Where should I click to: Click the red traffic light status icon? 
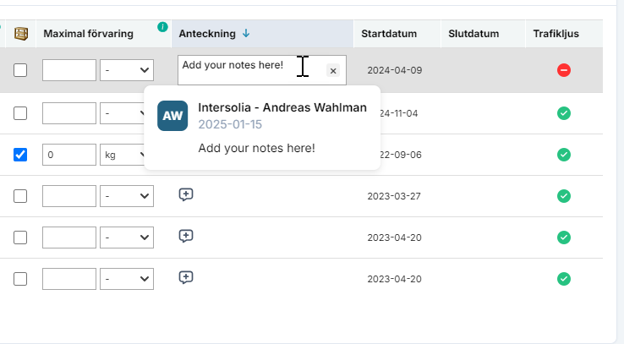click(564, 70)
